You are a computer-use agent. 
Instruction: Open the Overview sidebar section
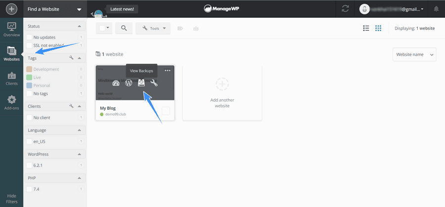[x=12, y=30]
